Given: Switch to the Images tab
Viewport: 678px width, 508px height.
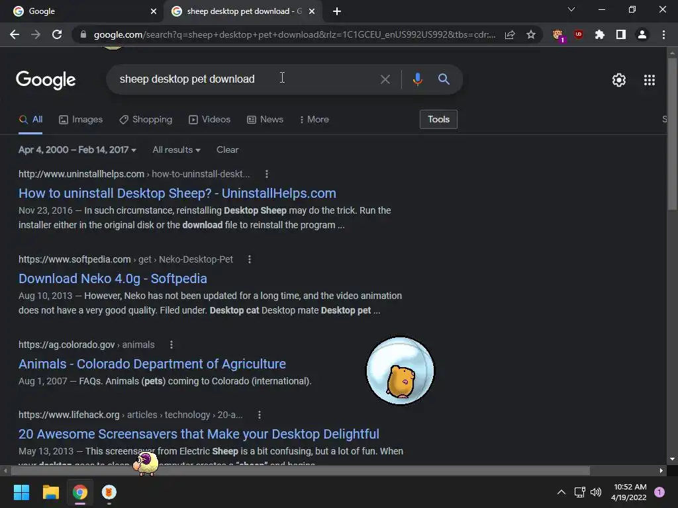Looking at the screenshot, I should point(81,119).
